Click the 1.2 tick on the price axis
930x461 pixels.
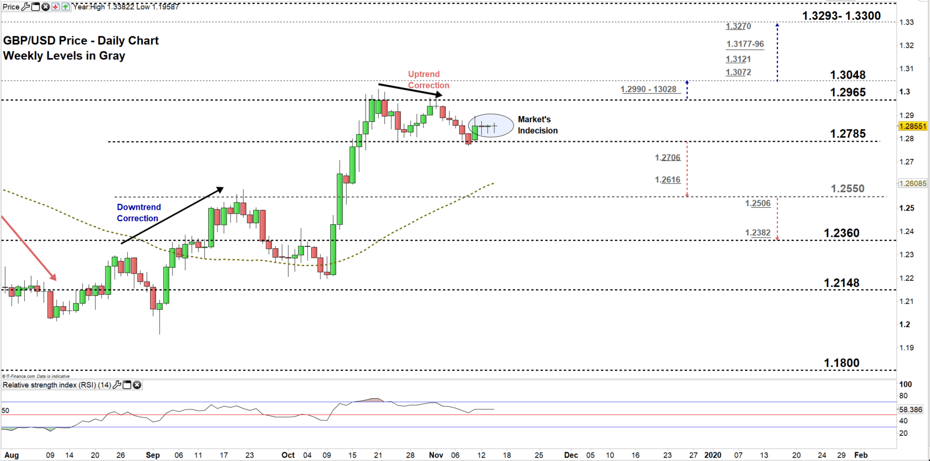click(904, 325)
